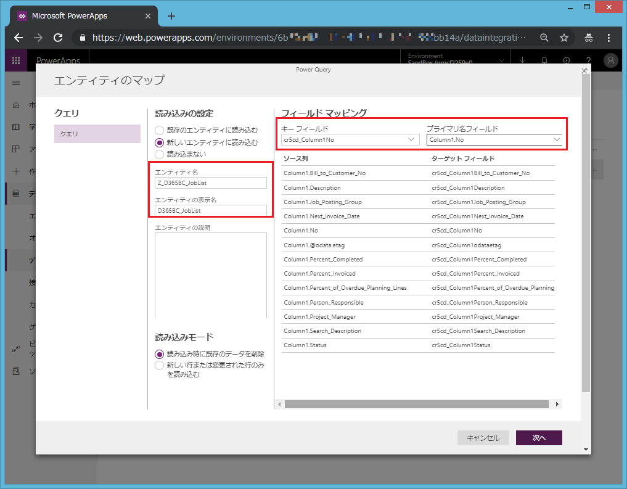Click target field cr5cd_Column1Person_Responsible
This screenshot has width=627, height=489.
(480, 303)
